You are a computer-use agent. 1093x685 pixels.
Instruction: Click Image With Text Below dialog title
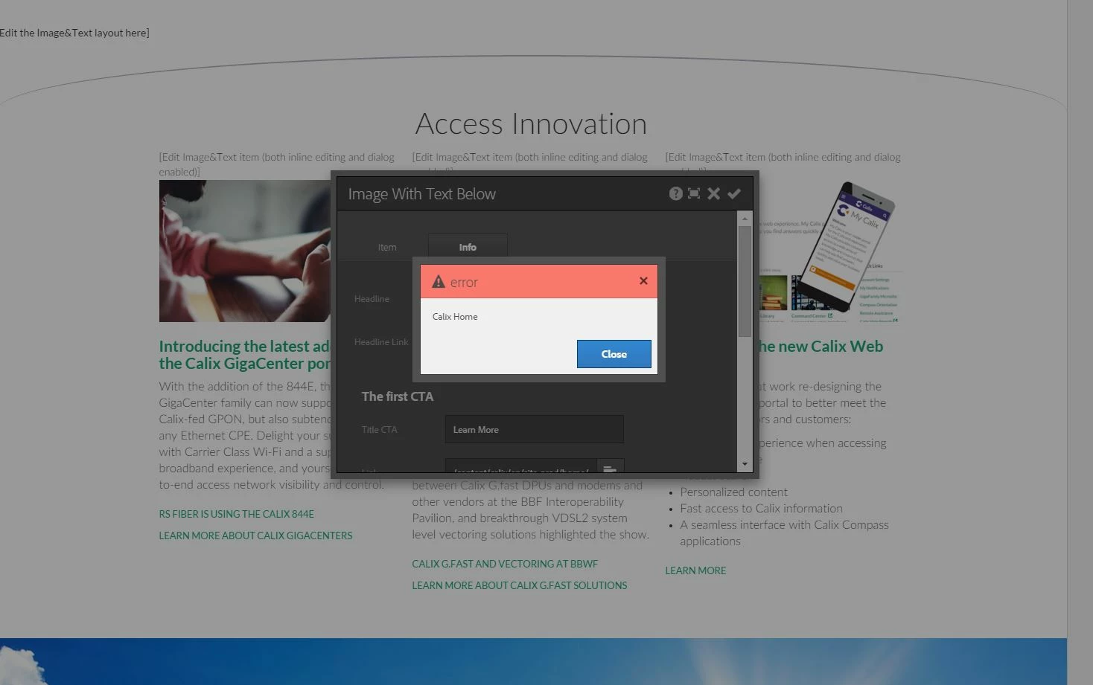point(421,194)
